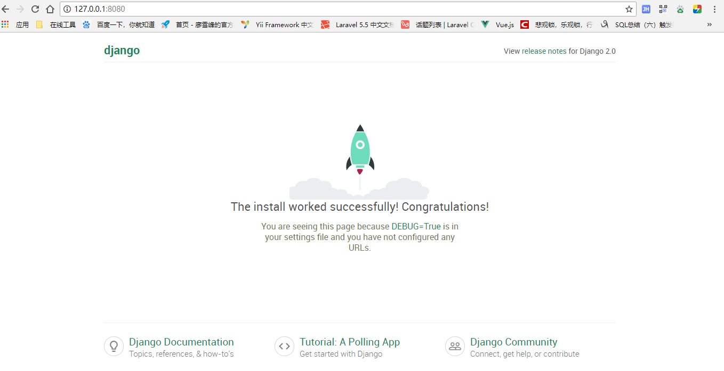The image size is (724, 371).
Task: Go to the browser home page icon
Action: click(x=50, y=9)
